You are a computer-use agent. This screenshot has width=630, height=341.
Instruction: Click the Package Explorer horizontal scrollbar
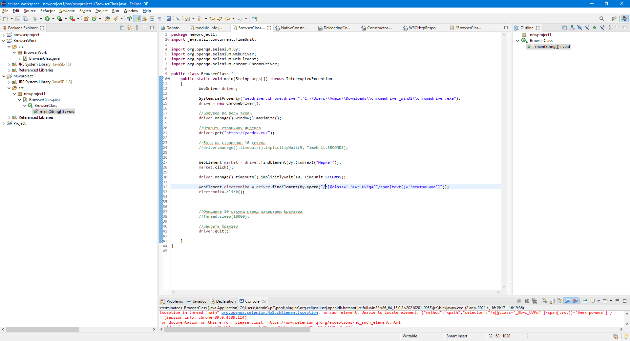42,329
